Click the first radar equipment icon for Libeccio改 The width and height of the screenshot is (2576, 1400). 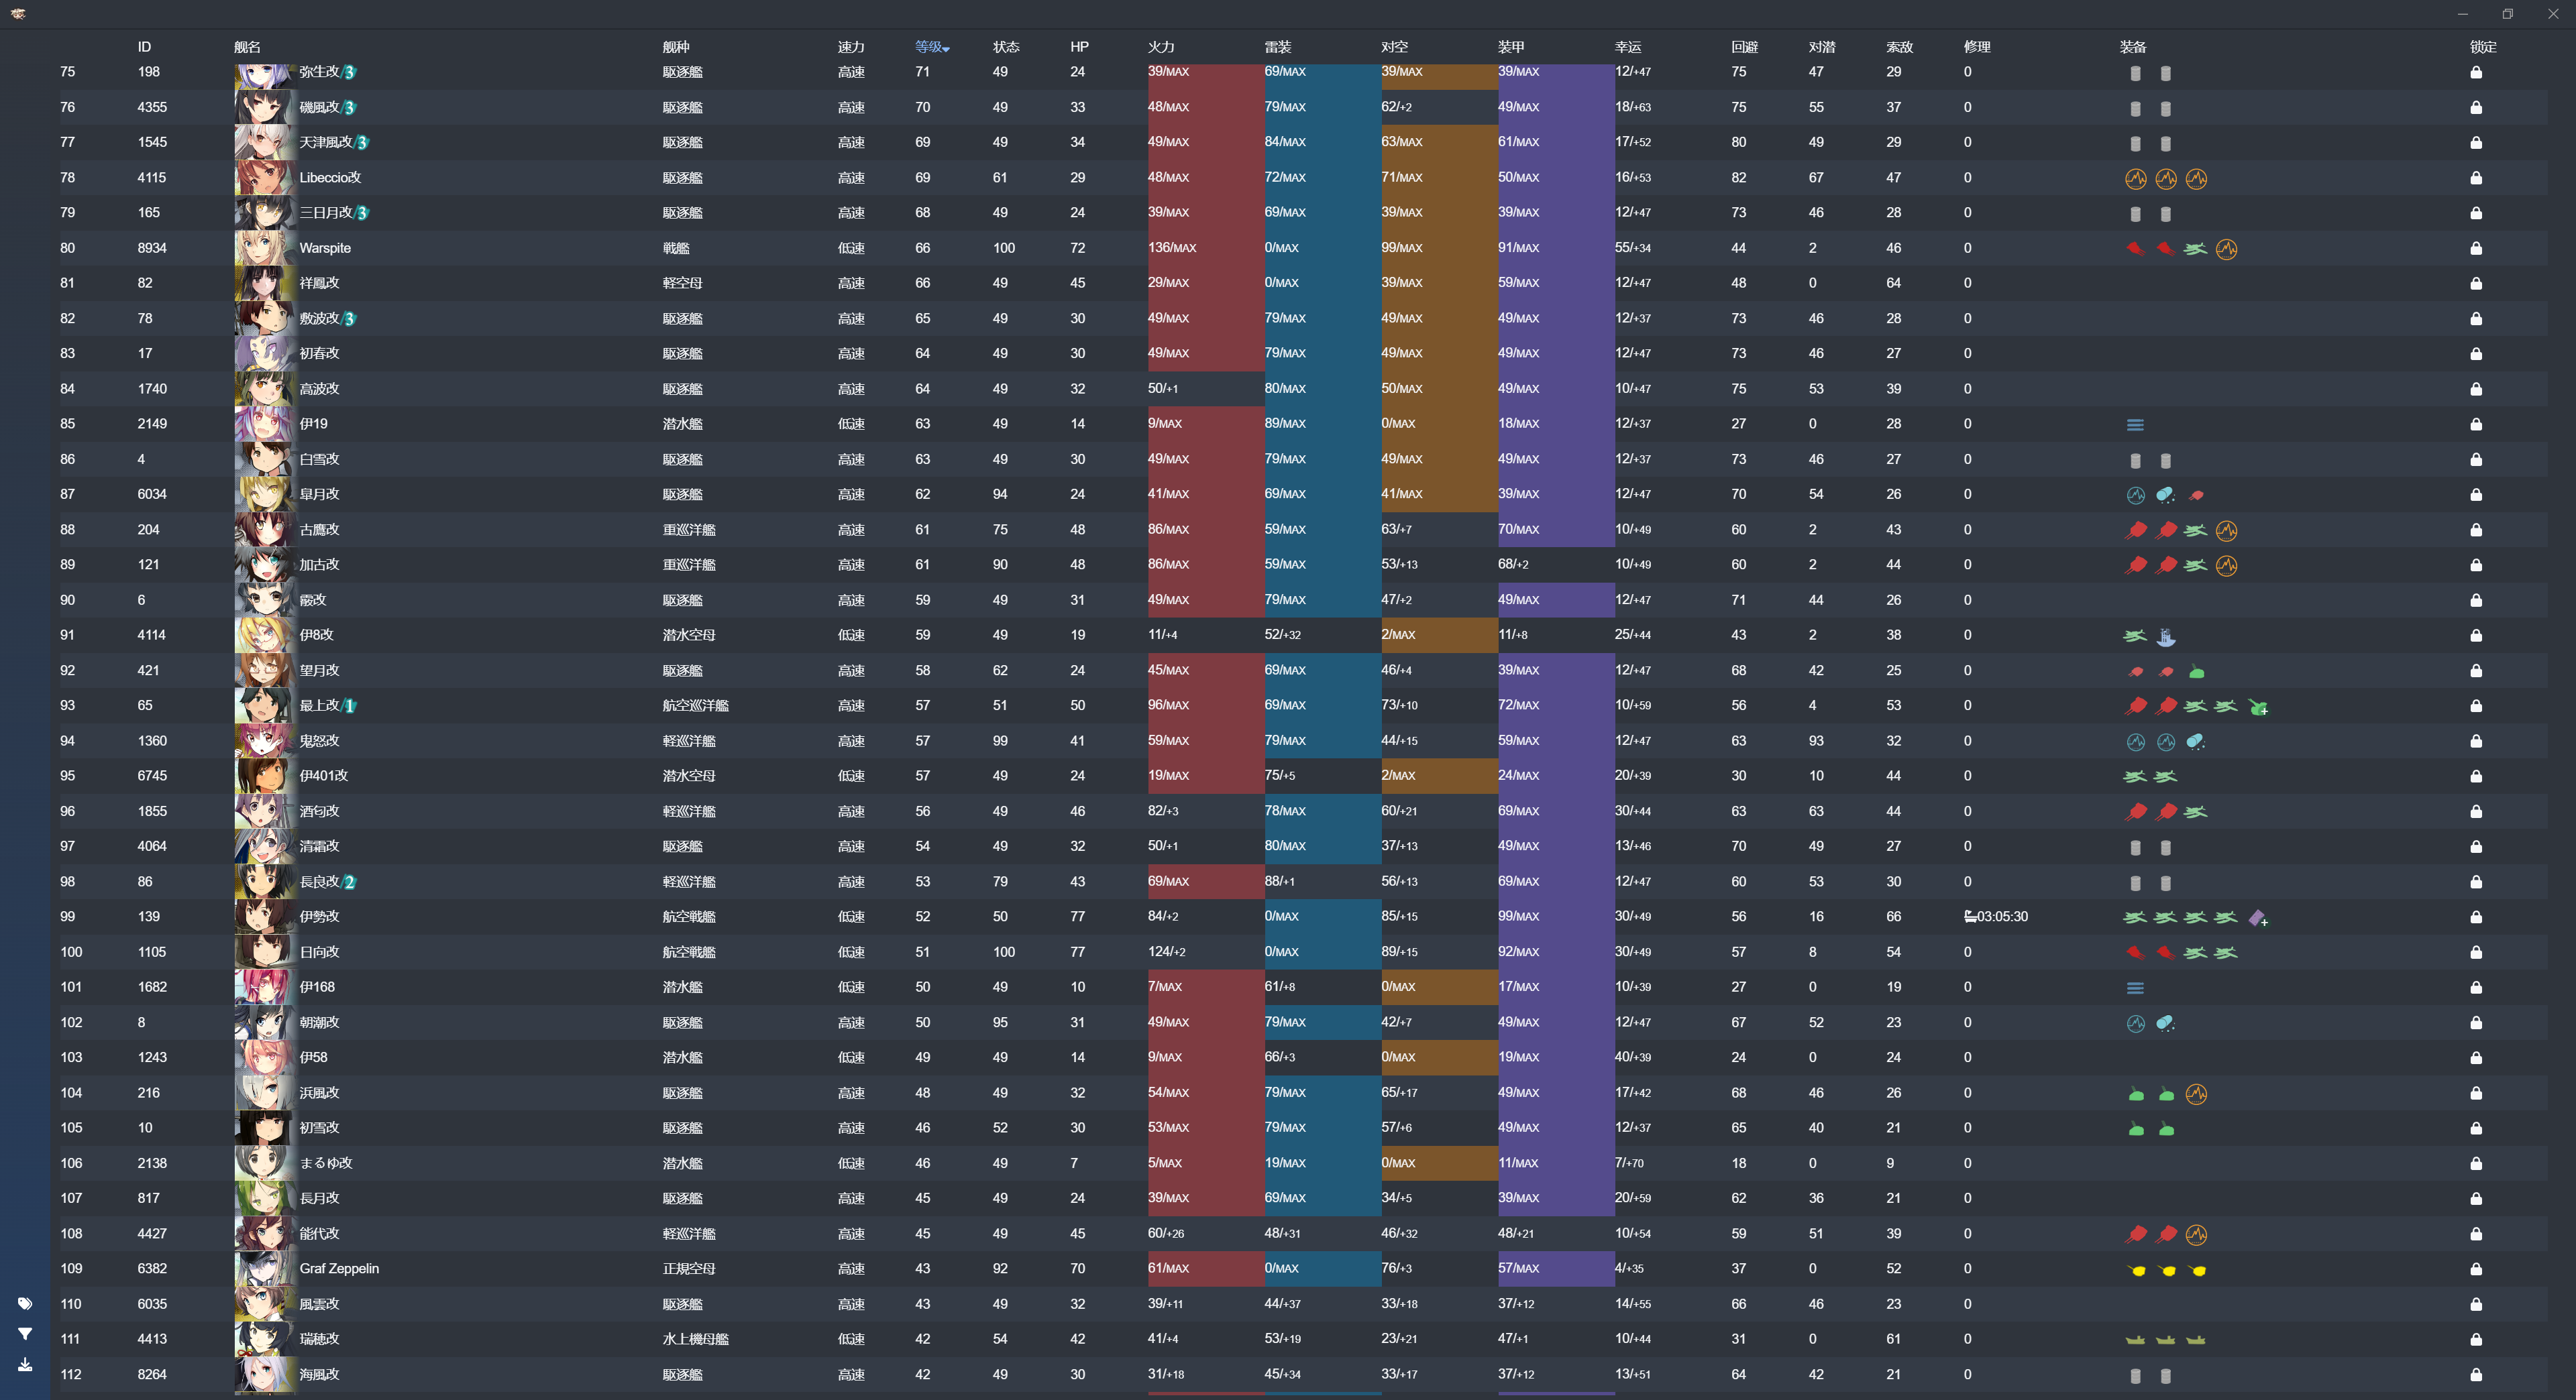click(x=2135, y=179)
